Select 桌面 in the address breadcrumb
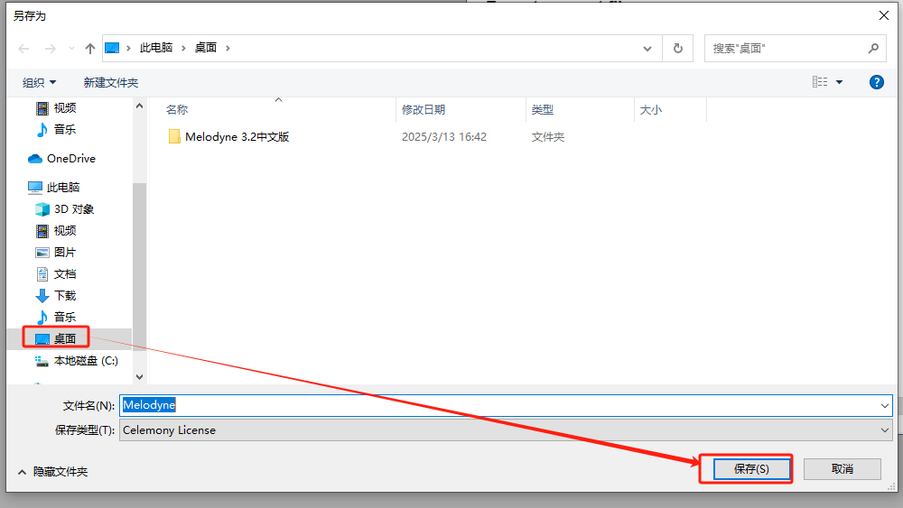903x508 pixels. click(206, 48)
